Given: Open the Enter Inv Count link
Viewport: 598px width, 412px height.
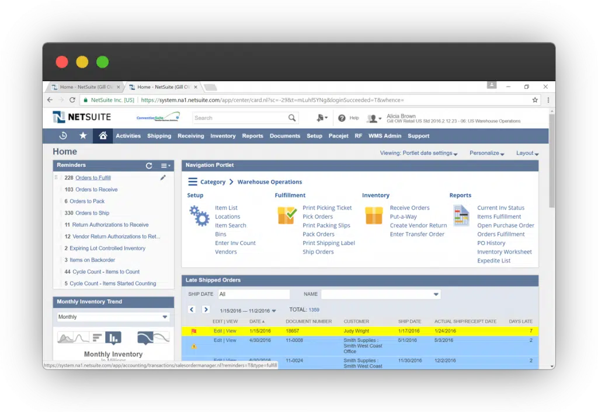Looking at the screenshot, I should (235, 243).
